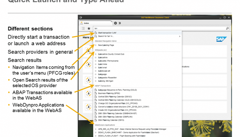Click the magnifier icon in search field
This screenshot has height=137, width=240.
coord(227,28)
